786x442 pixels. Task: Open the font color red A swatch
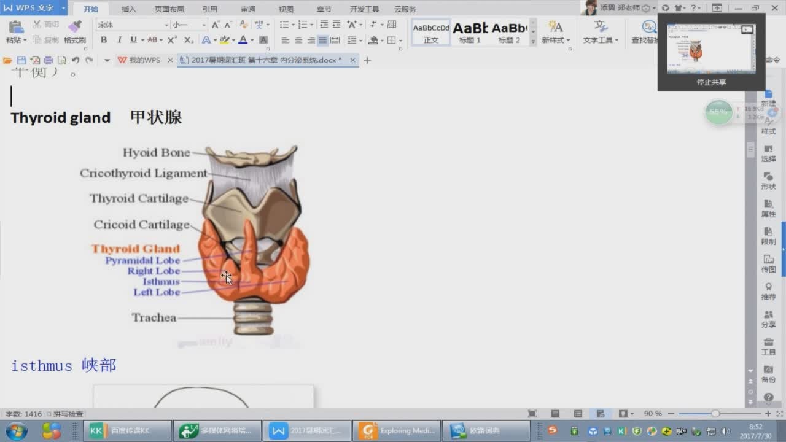(x=243, y=40)
